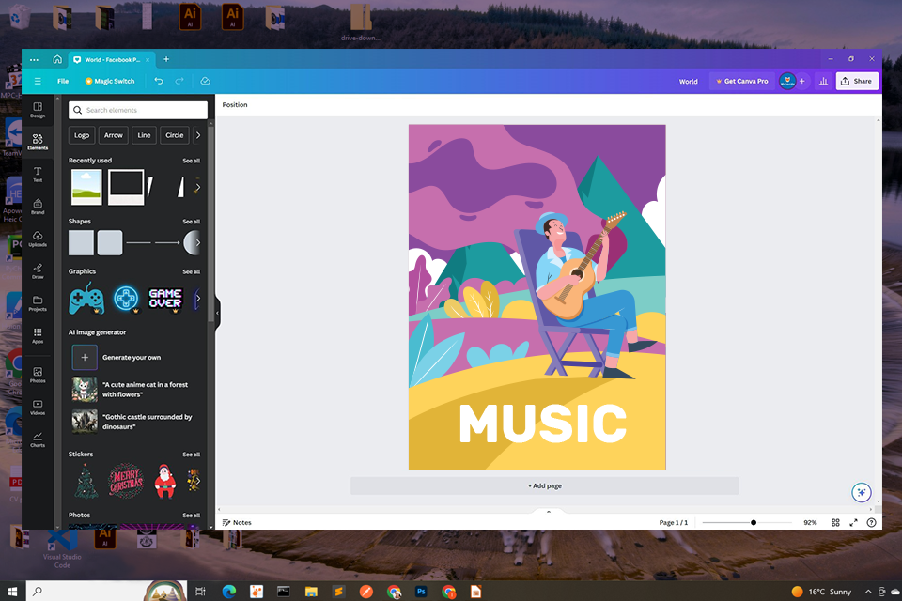Expand more Stickers with arrow
Screen dimensions: 902x601
[x=198, y=481]
